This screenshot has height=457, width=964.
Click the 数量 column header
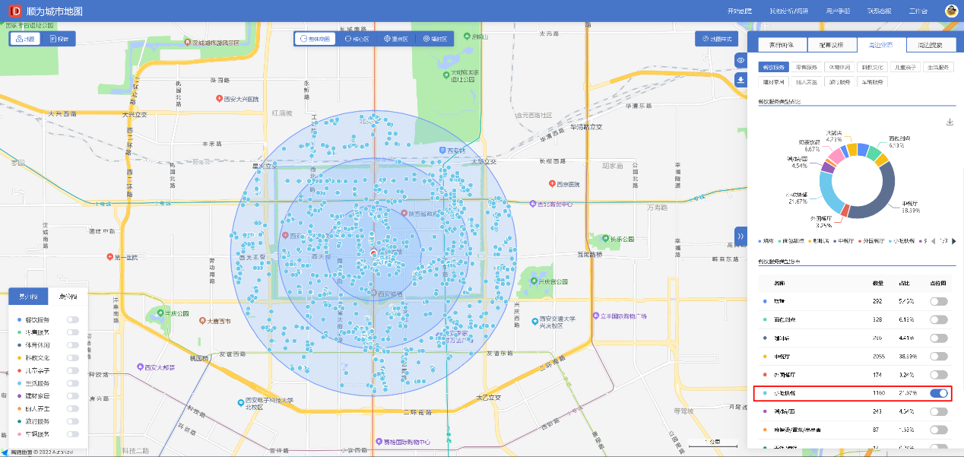[878, 283]
